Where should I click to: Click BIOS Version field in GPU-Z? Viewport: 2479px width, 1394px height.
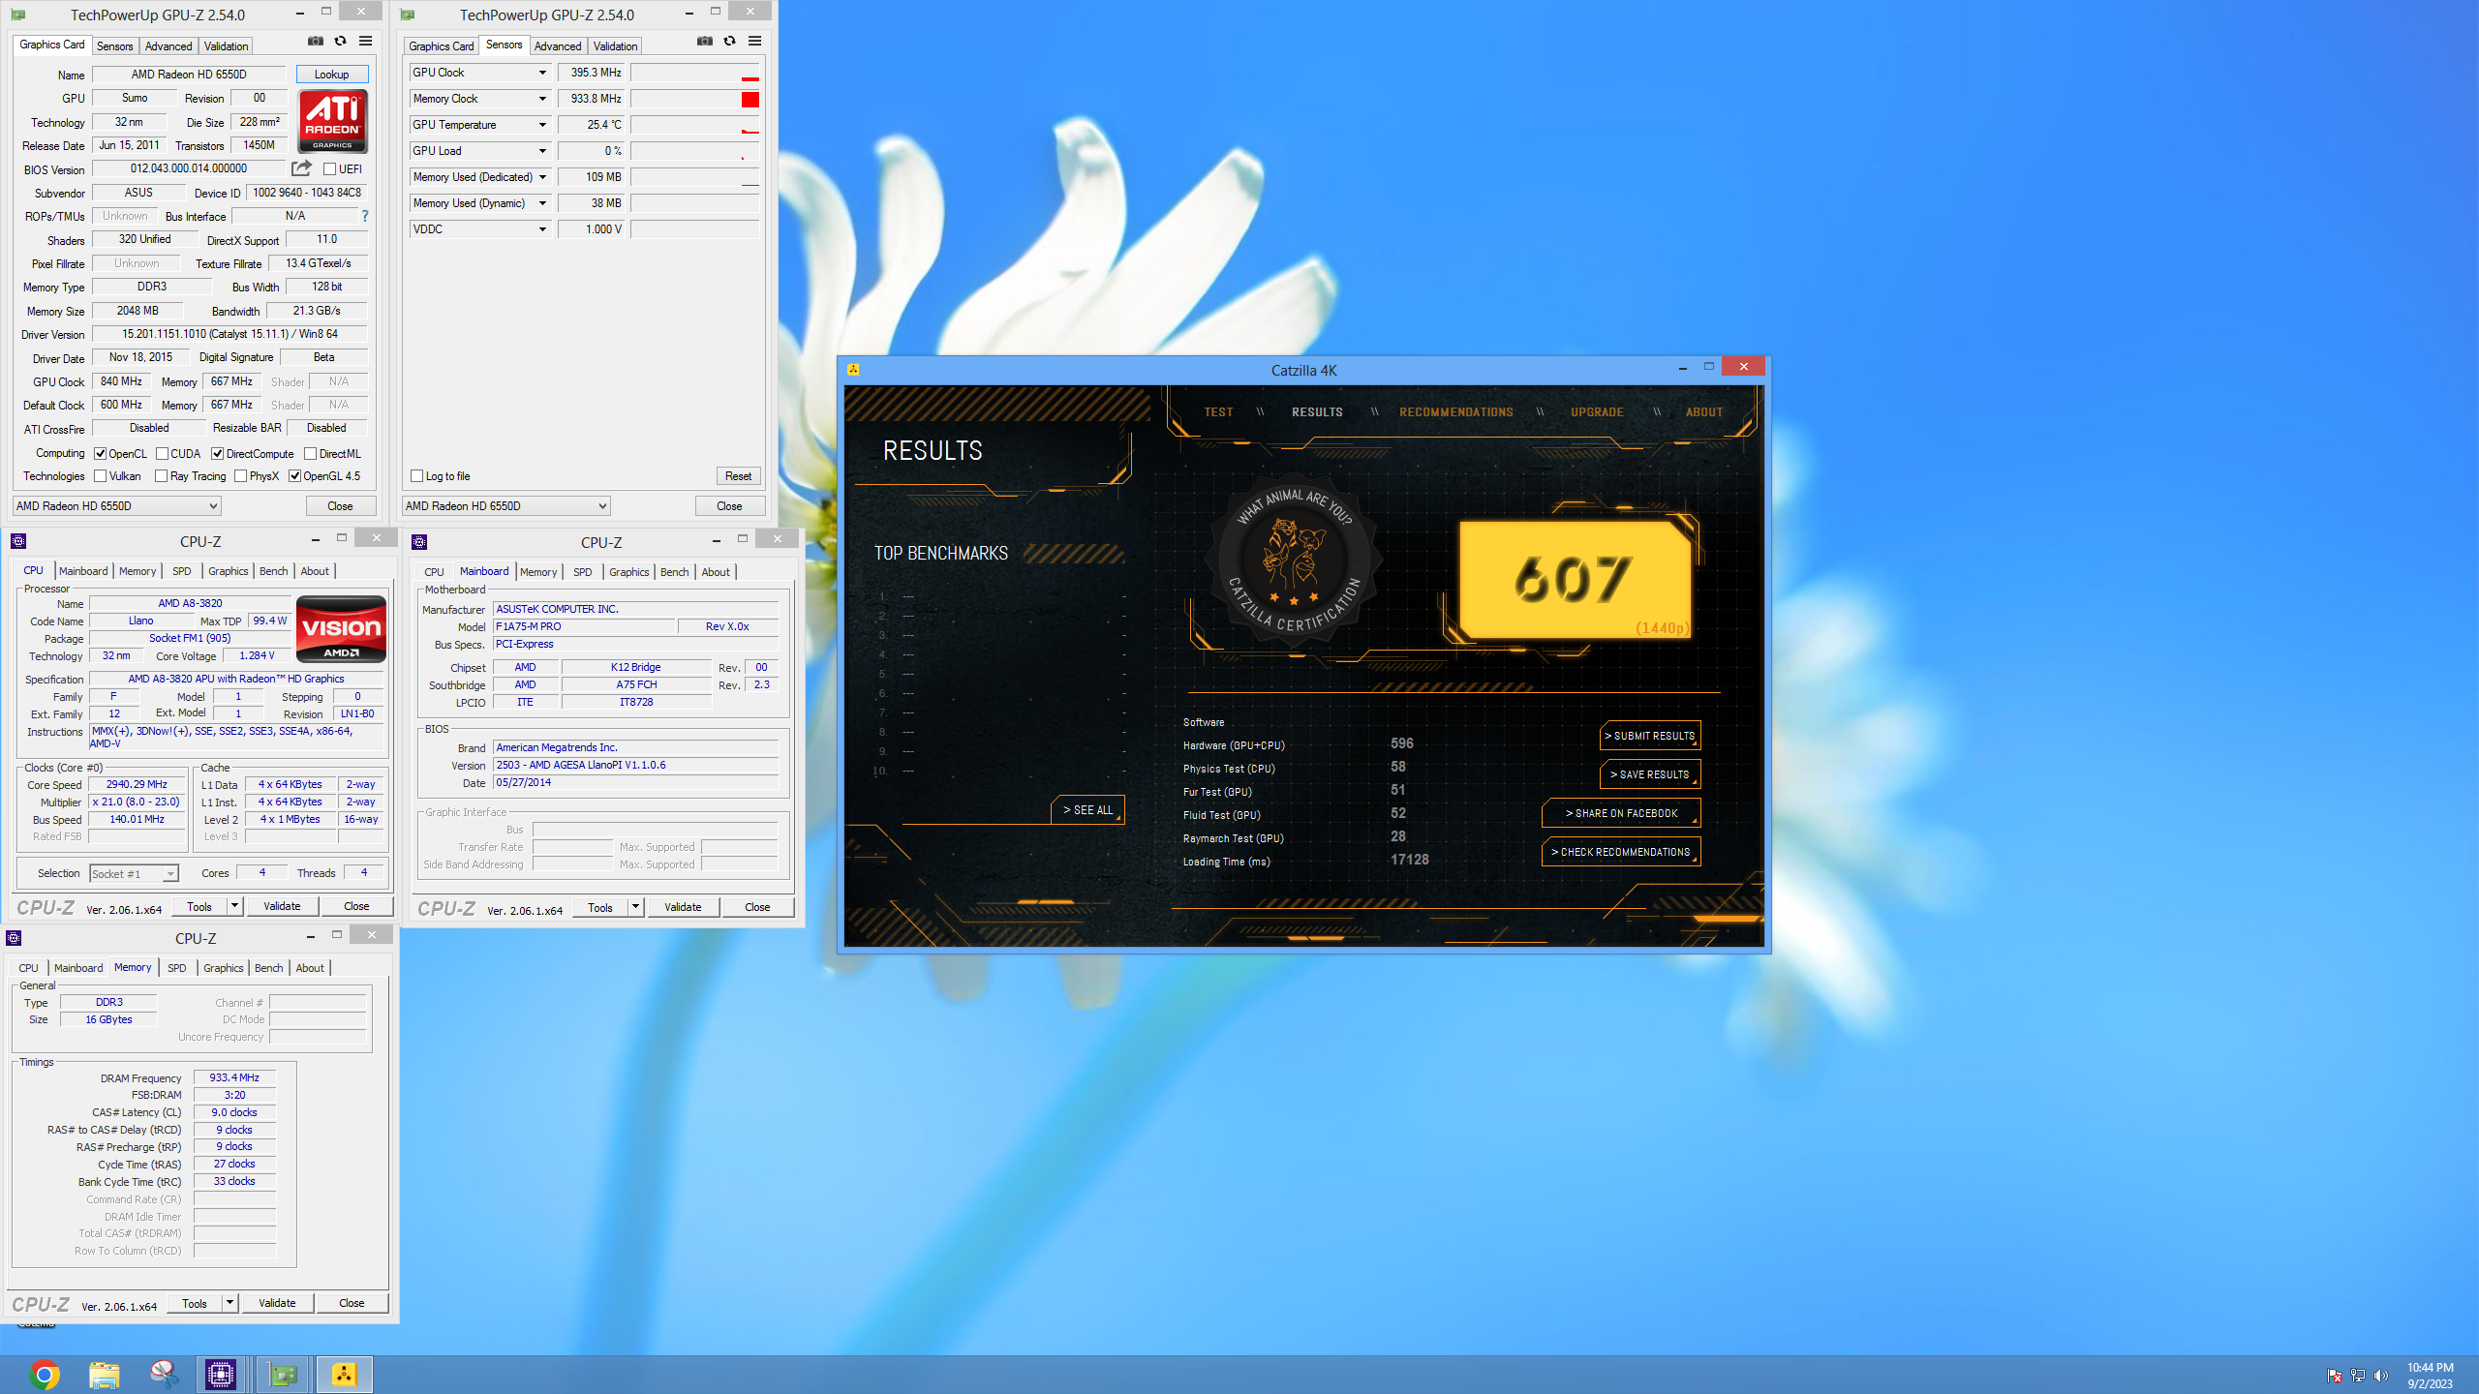point(189,168)
